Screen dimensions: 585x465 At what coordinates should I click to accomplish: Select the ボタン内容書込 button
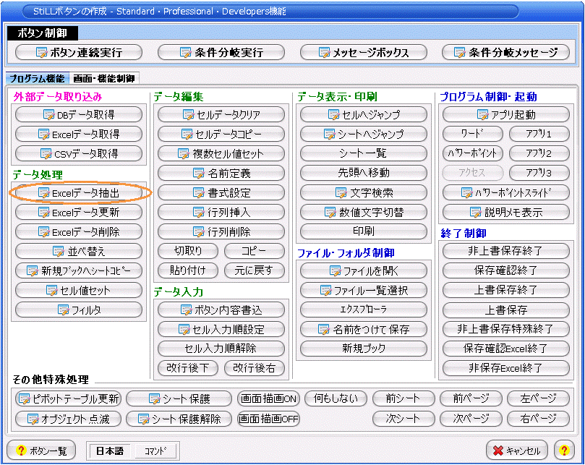point(221,310)
